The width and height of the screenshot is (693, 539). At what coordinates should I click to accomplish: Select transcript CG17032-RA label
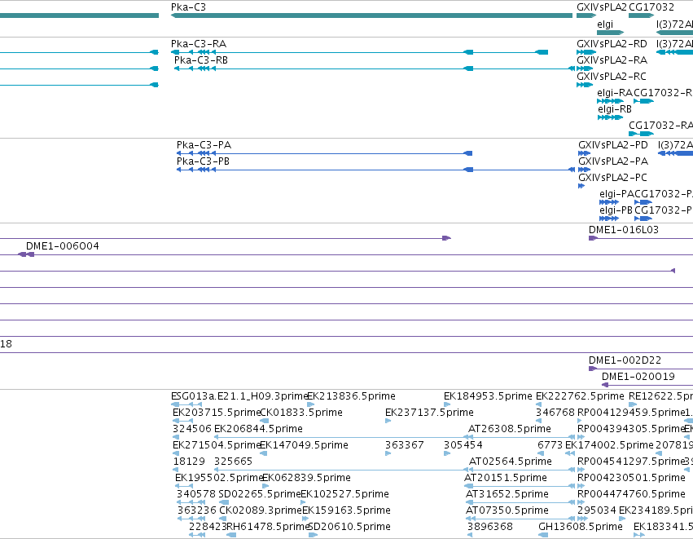click(x=660, y=126)
